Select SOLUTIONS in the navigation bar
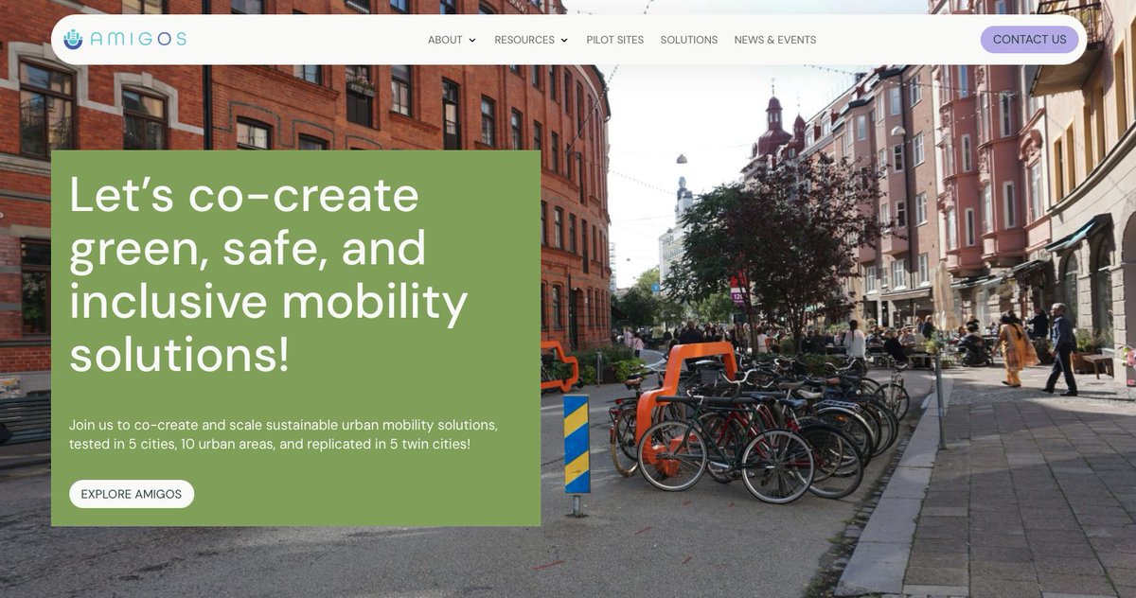 pyautogui.click(x=689, y=40)
